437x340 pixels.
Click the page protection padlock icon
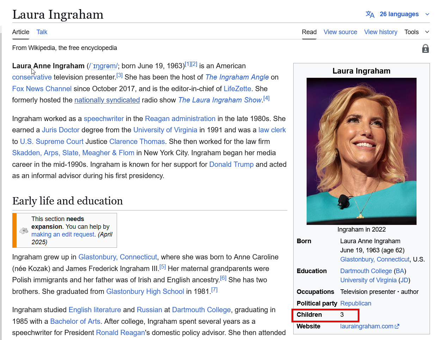425,49
